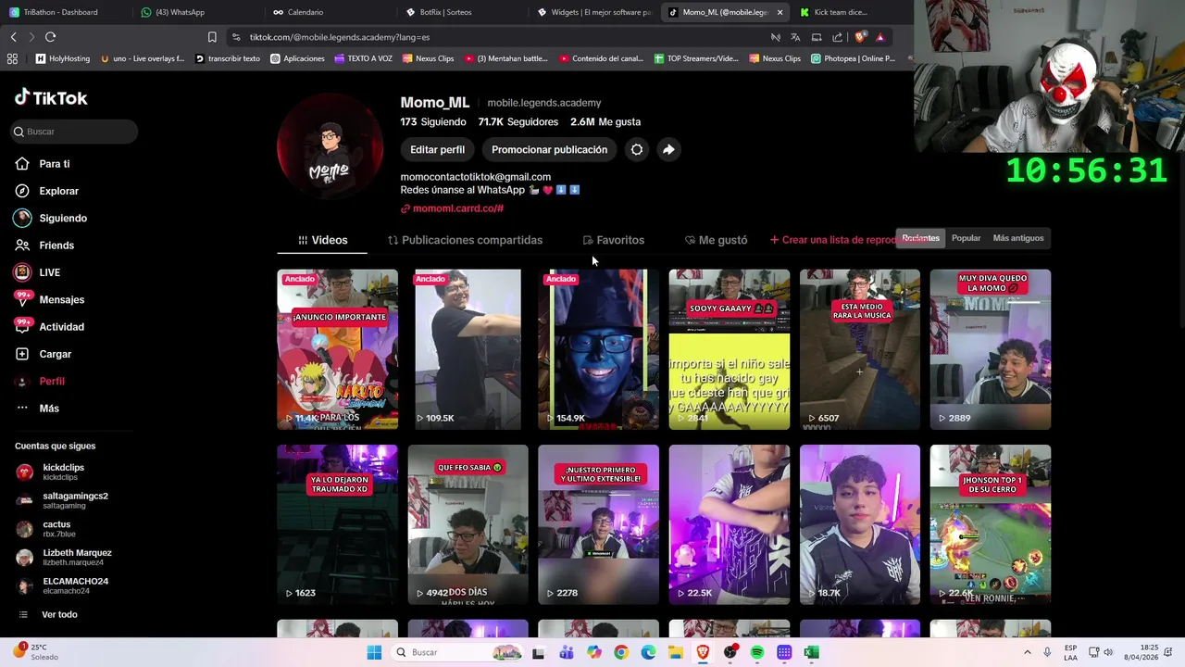Open LIVE section in sidebar
Image resolution: width=1185 pixels, height=667 pixels.
(x=49, y=272)
